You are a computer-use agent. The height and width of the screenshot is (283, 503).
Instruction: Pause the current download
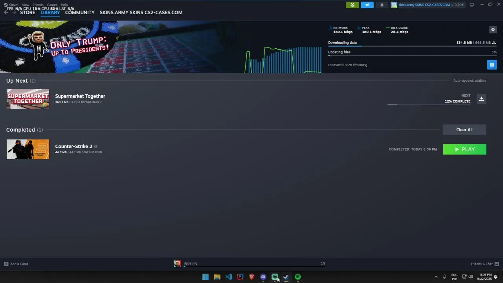[492, 64]
